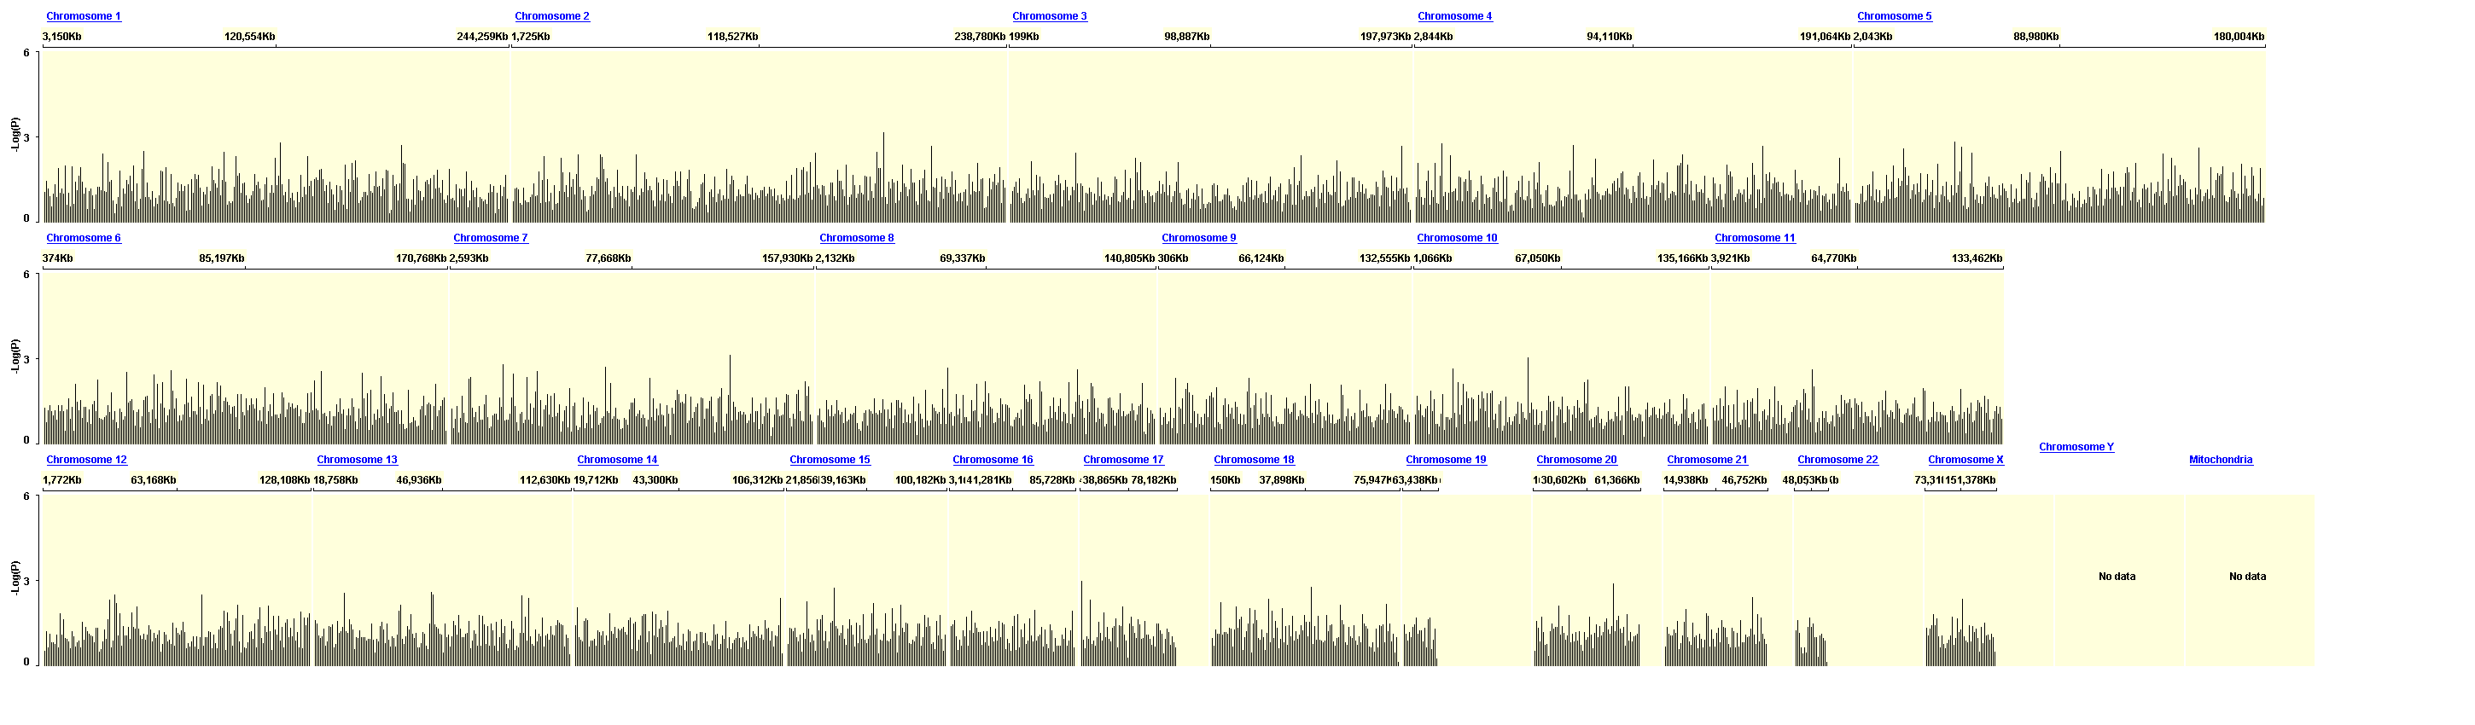The height and width of the screenshot is (725, 2475).
Task: Open the Chromosome 12 link
Action: click(x=86, y=460)
